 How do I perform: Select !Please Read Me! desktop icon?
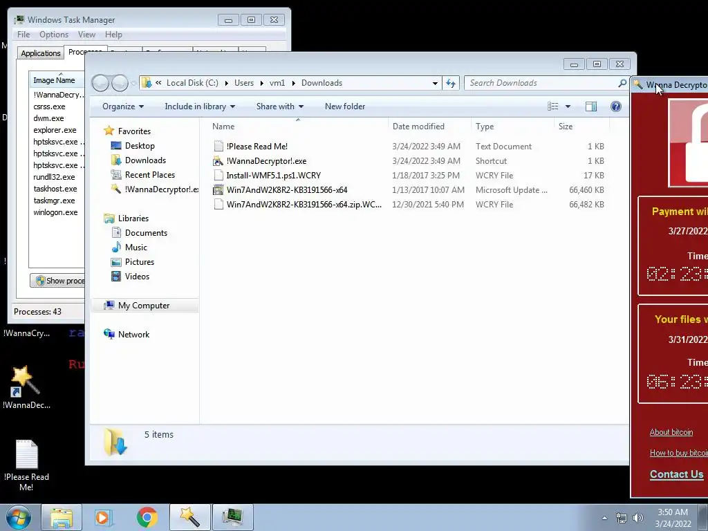(26, 465)
